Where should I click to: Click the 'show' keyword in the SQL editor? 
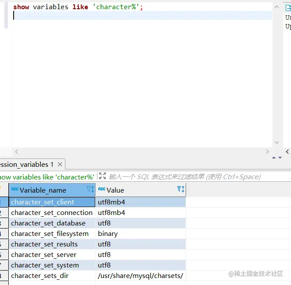click(21, 7)
